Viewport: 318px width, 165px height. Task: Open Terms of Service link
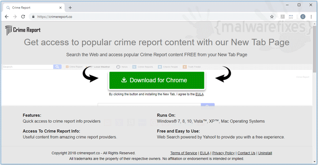coord(184,153)
